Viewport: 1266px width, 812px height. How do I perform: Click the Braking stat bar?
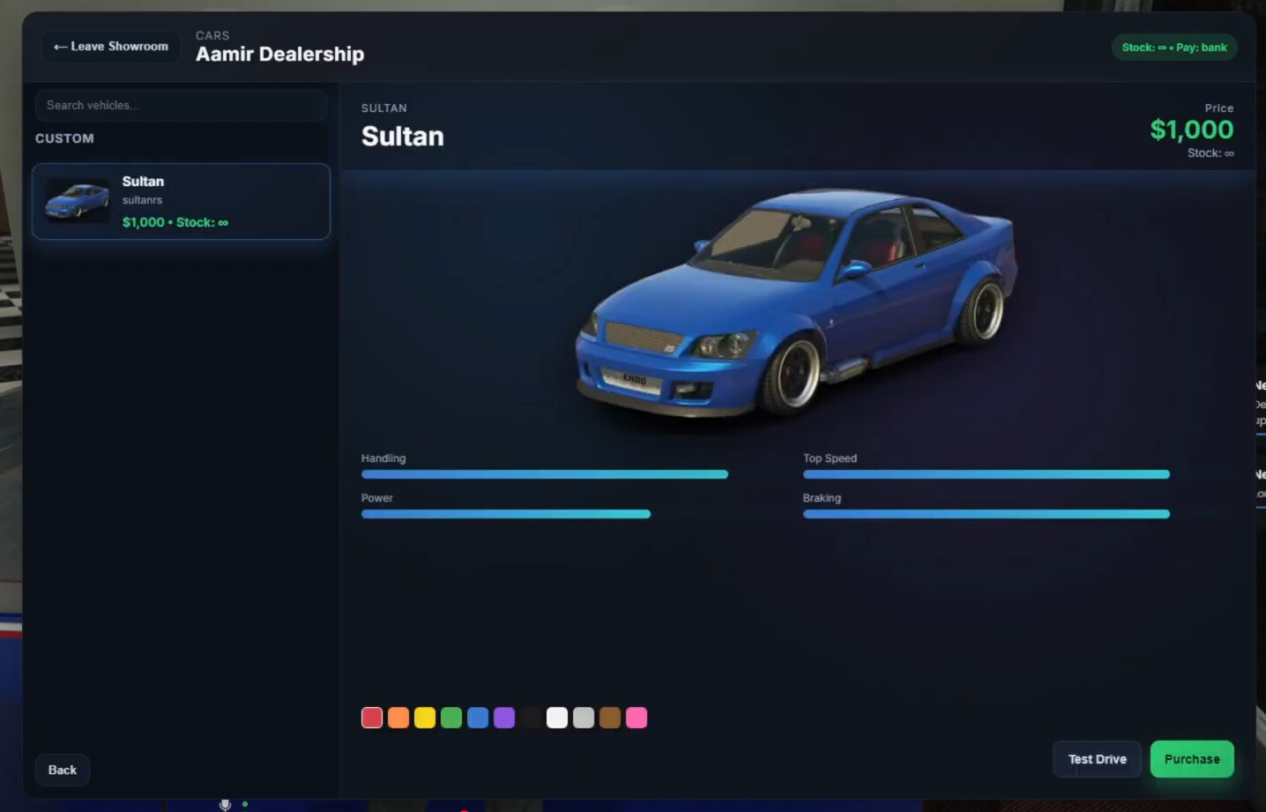tap(987, 514)
